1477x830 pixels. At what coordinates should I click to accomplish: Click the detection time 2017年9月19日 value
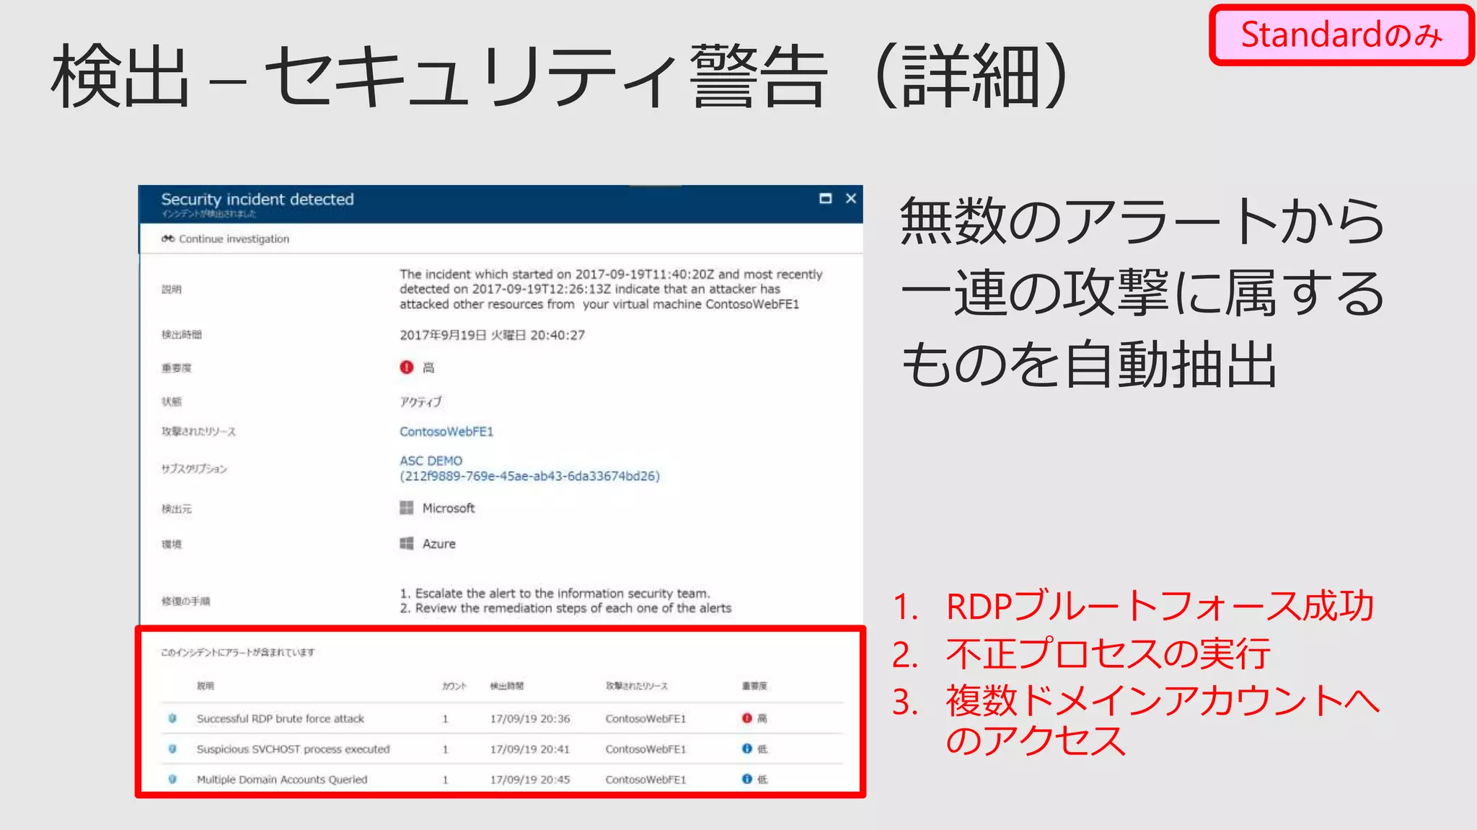(493, 335)
